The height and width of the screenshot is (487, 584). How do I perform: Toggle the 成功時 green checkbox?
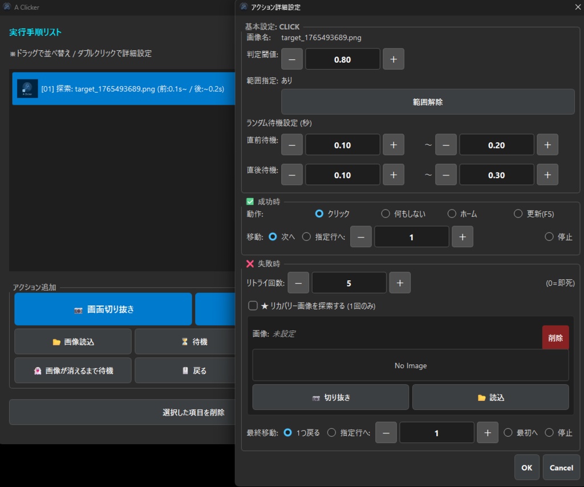pos(250,202)
